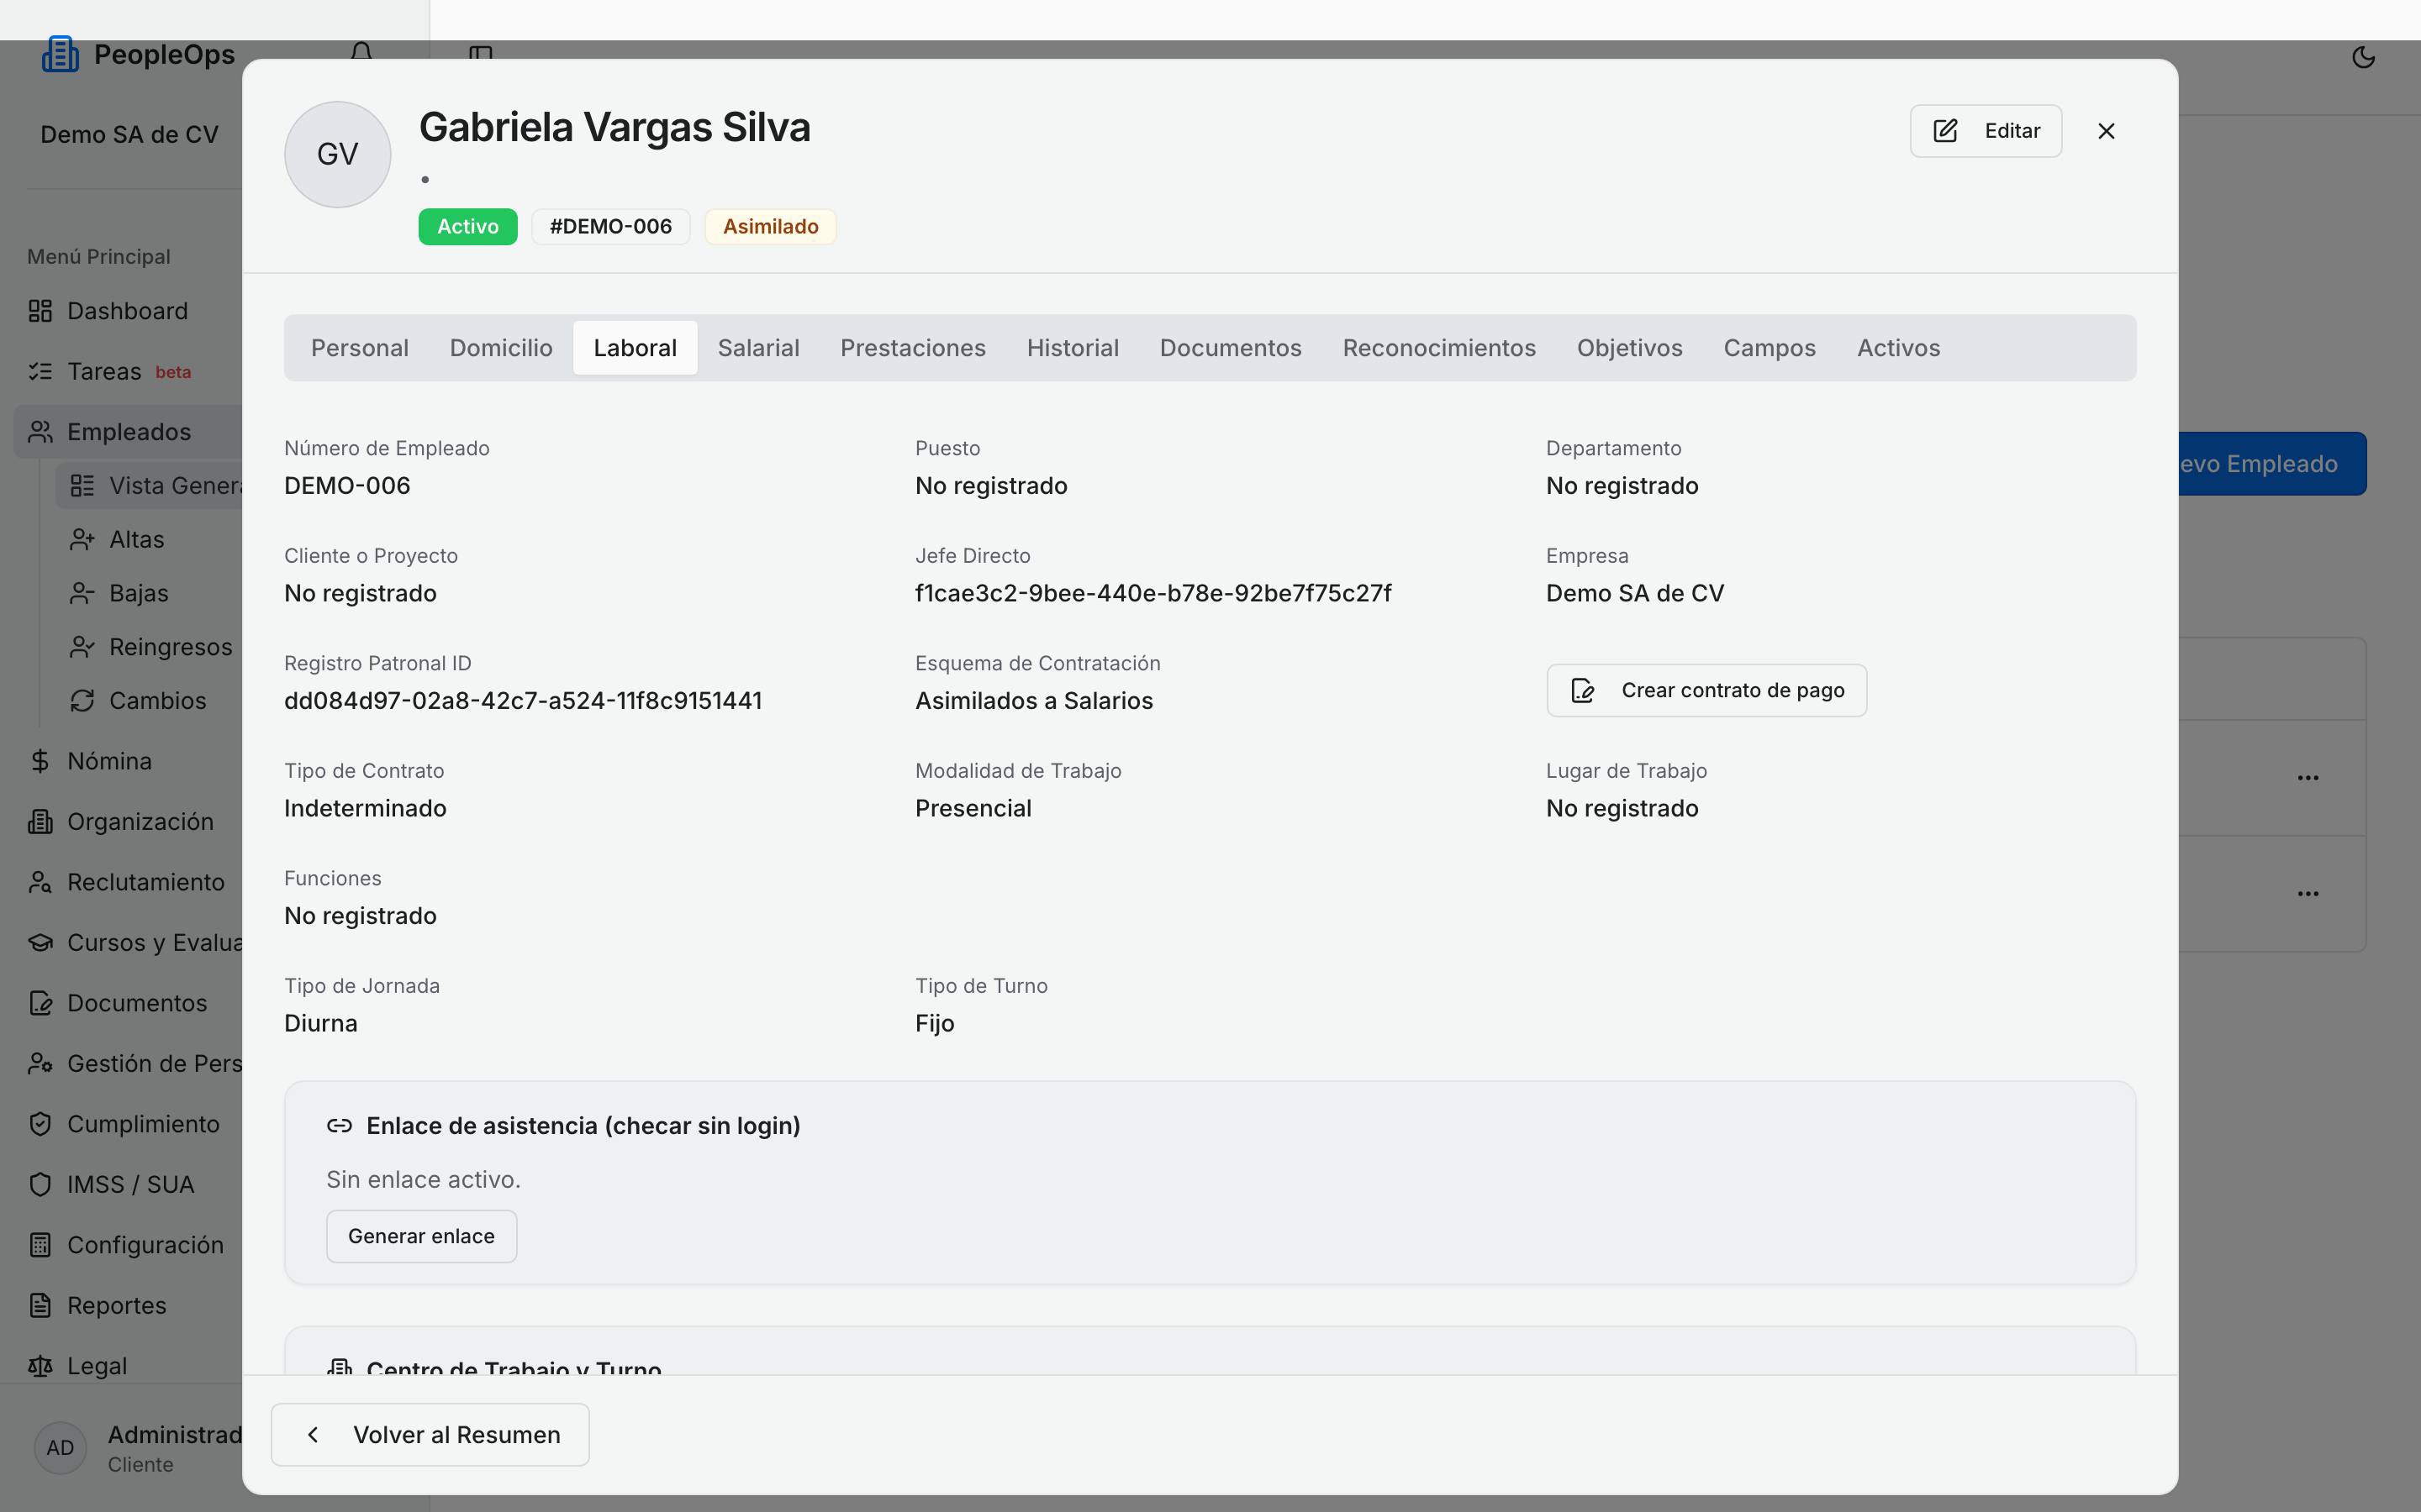Click the #DEMO-006 badge

[x=611, y=227]
